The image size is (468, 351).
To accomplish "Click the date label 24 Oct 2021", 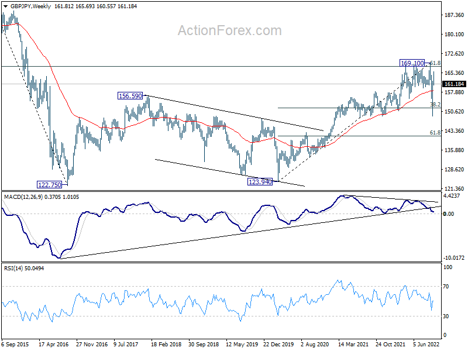I will point(391,344).
